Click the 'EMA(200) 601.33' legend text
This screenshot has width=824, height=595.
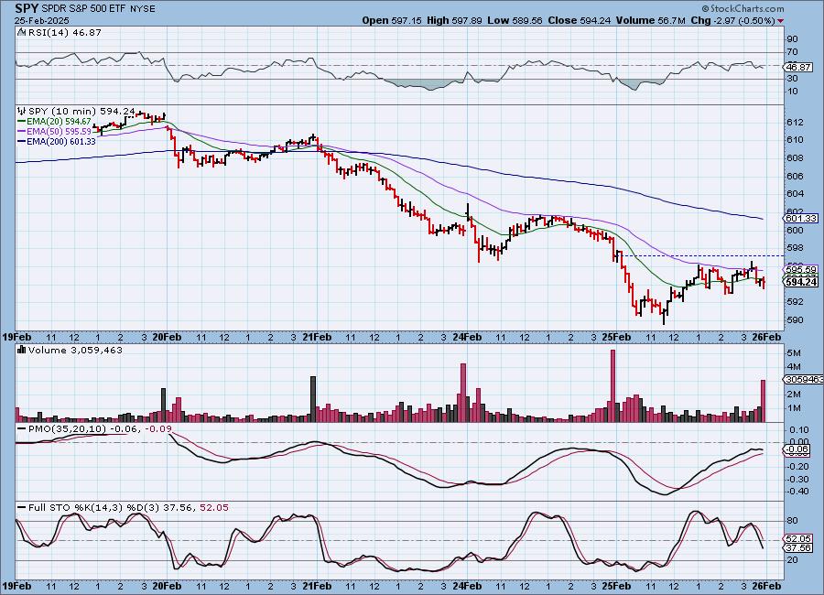61,141
